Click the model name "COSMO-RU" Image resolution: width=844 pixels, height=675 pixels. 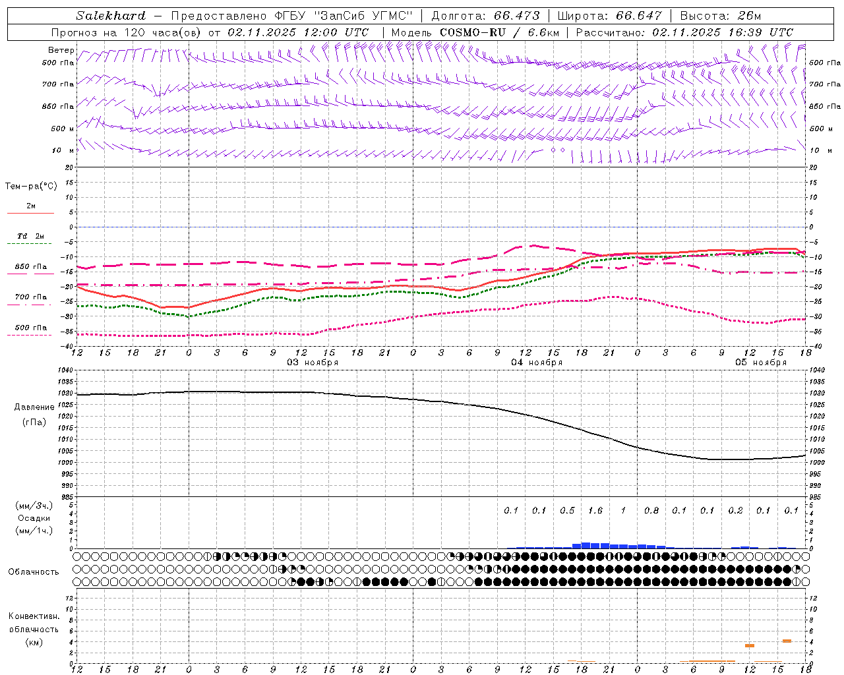(x=472, y=32)
